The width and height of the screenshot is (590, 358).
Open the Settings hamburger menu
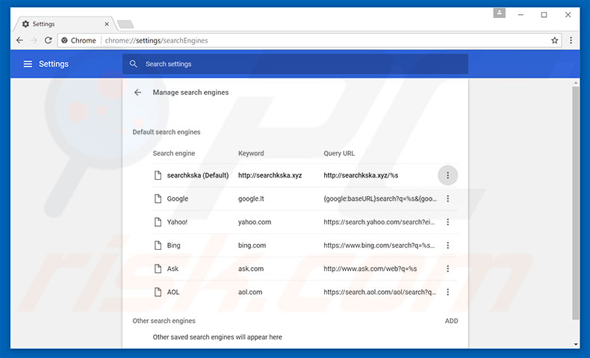28,64
